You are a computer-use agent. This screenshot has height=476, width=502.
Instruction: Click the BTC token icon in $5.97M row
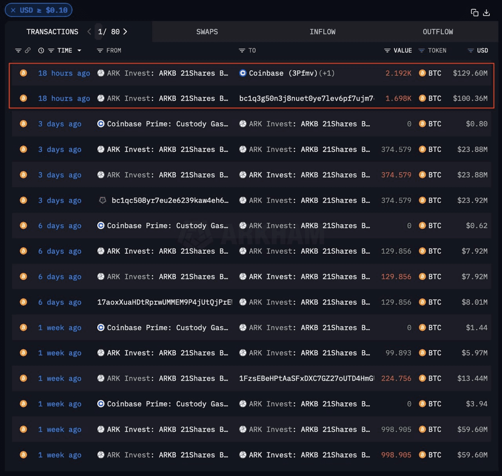[422, 353]
